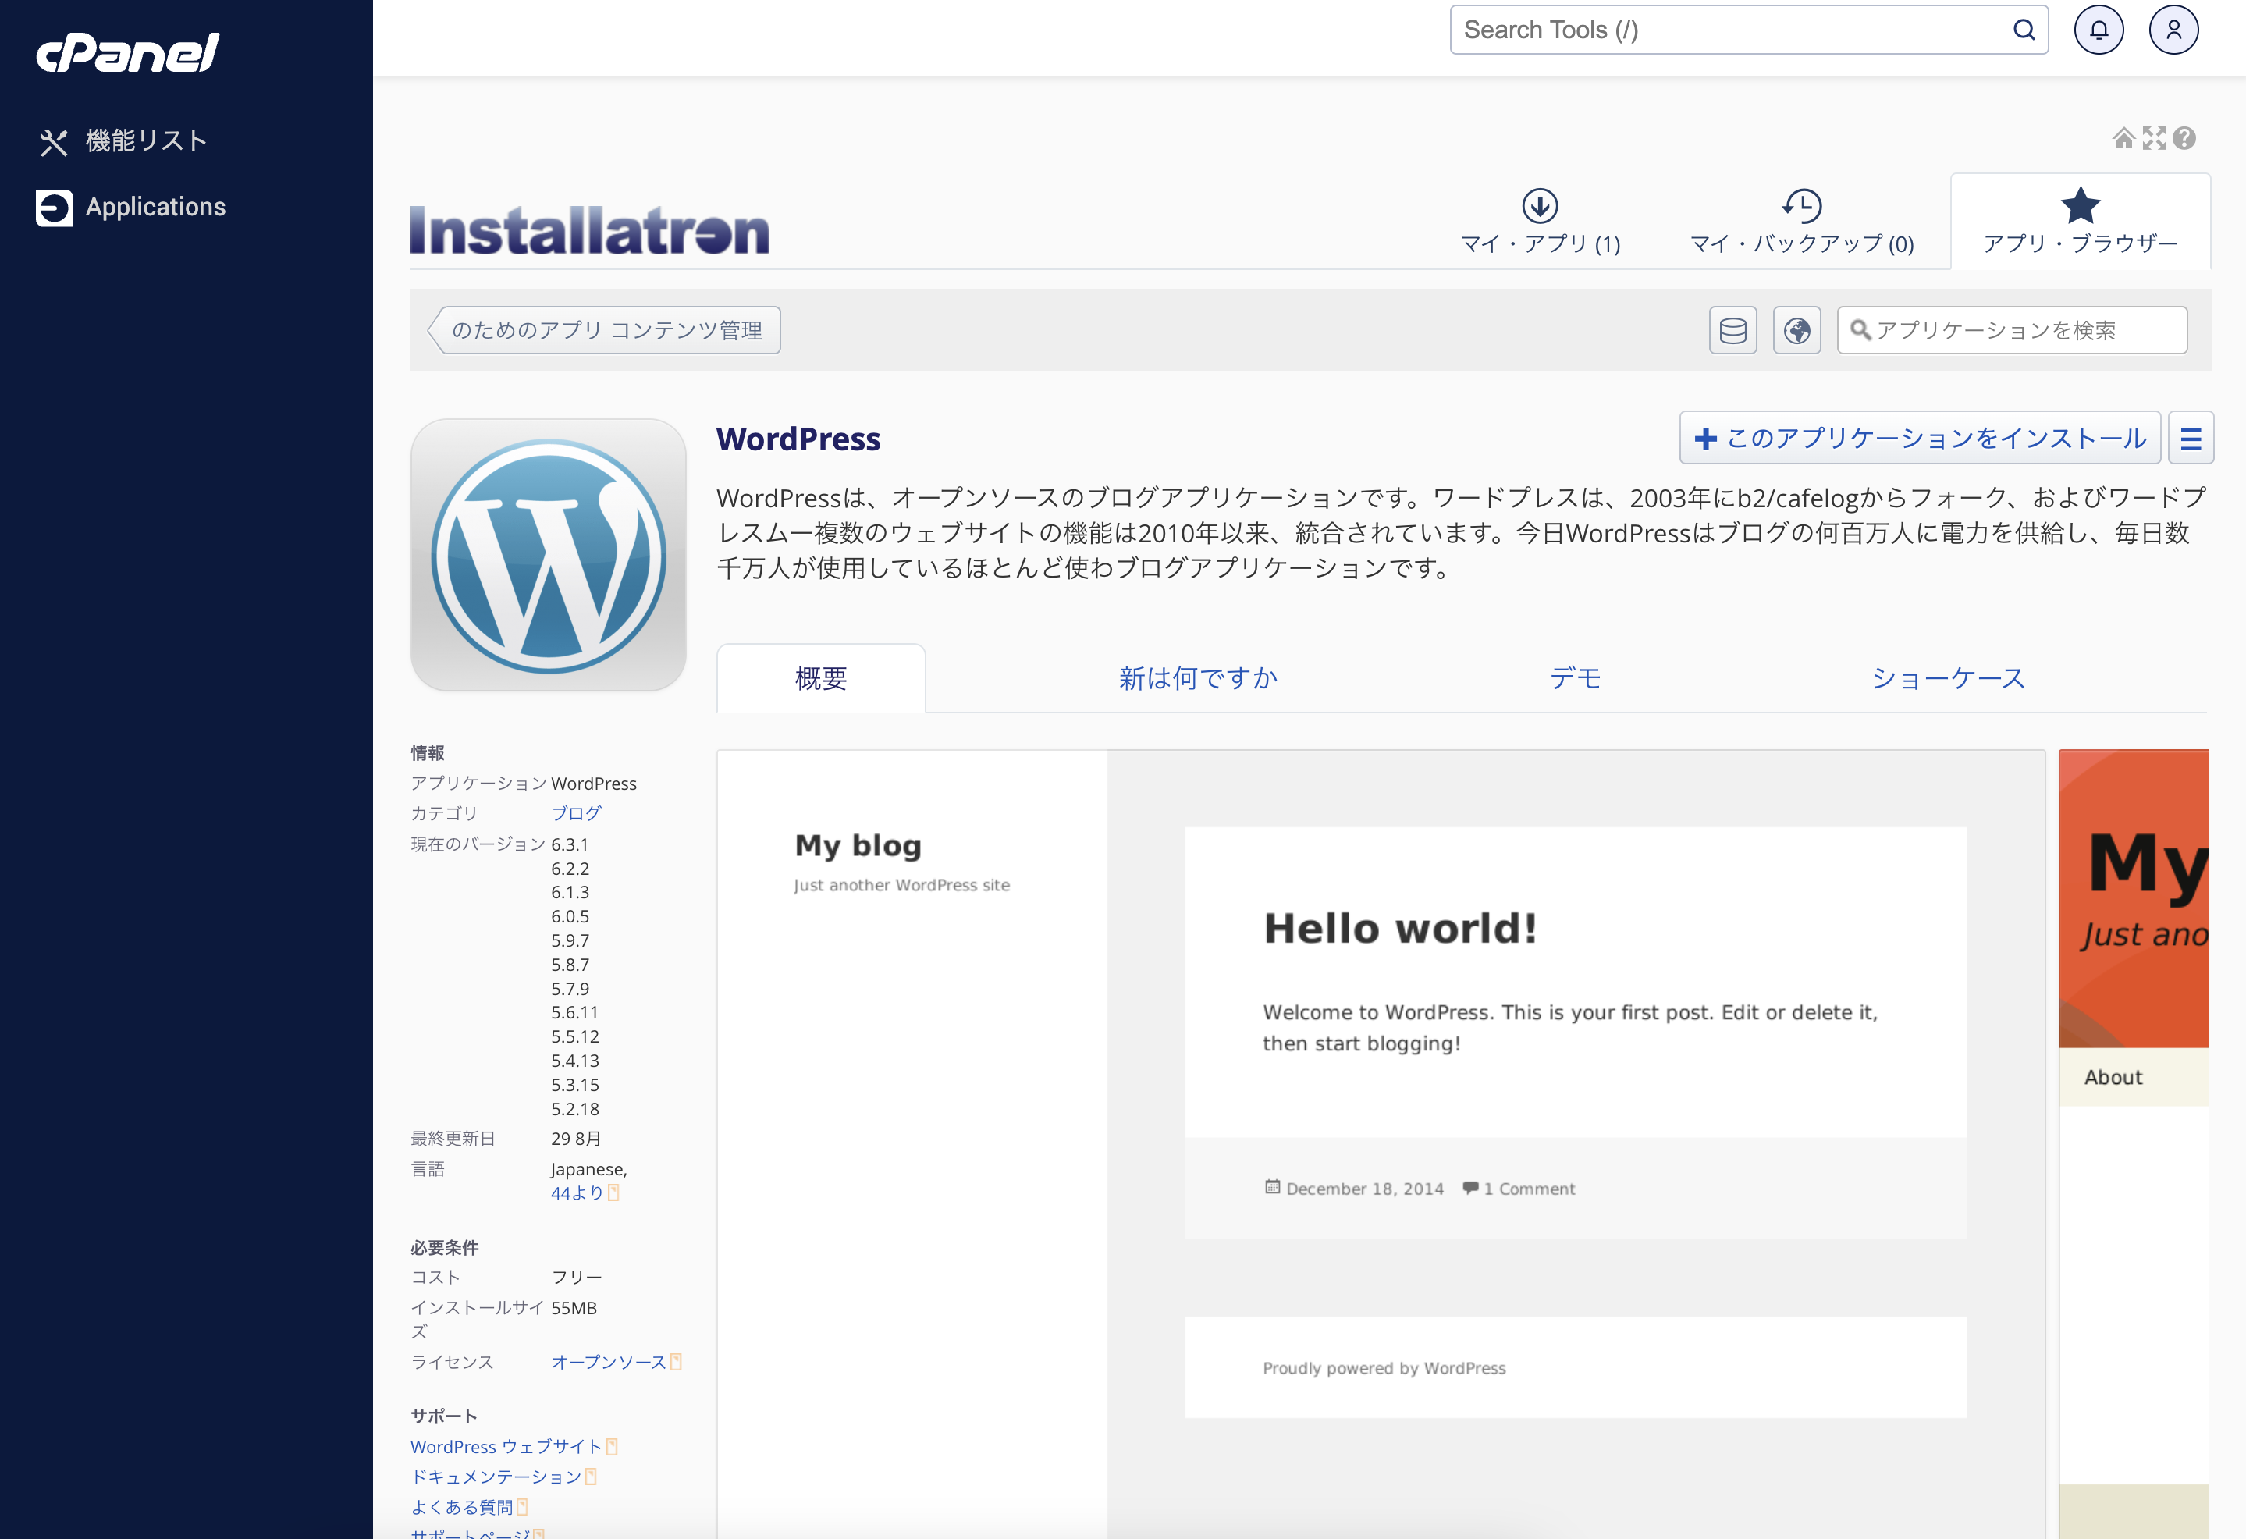Click version 5.2.18 text
Image resolution: width=2246 pixels, height=1539 pixels.
(575, 1109)
